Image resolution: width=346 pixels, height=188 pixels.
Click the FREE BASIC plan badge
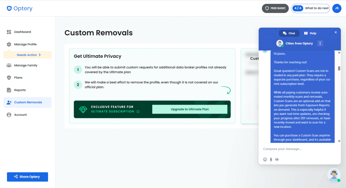275,8
